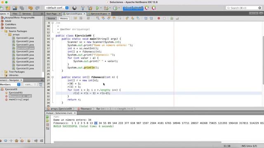This screenshot has width=264, height=148.
Task: Toggle the third Navigator footer filter icon
Action: [11, 141]
